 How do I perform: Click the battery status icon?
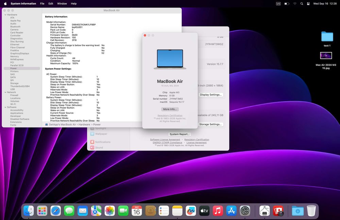287,4
